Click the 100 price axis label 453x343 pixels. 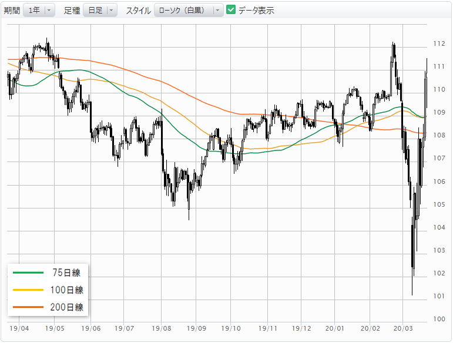point(439,319)
